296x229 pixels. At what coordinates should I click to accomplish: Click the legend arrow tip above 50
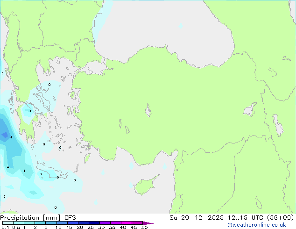[148, 223]
